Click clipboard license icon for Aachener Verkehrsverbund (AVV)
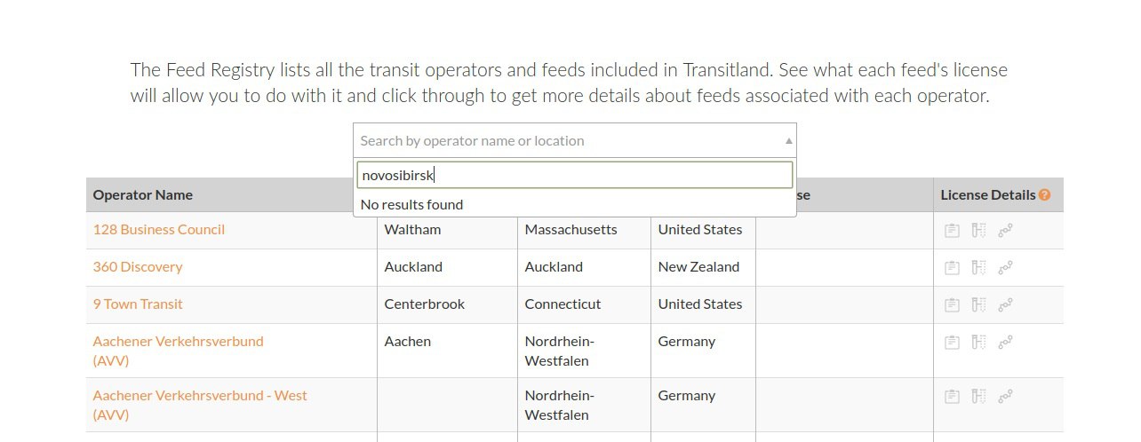1141x442 pixels. coord(952,342)
